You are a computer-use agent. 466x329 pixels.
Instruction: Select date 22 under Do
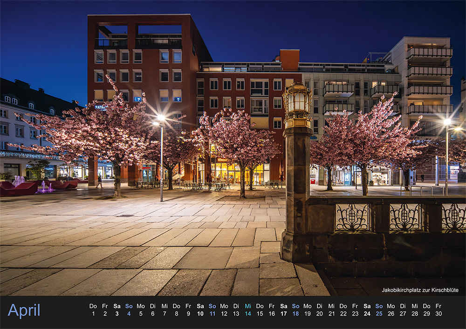tap(343, 314)
